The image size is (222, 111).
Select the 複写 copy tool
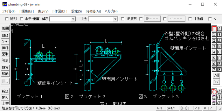(x=5, y=68)
